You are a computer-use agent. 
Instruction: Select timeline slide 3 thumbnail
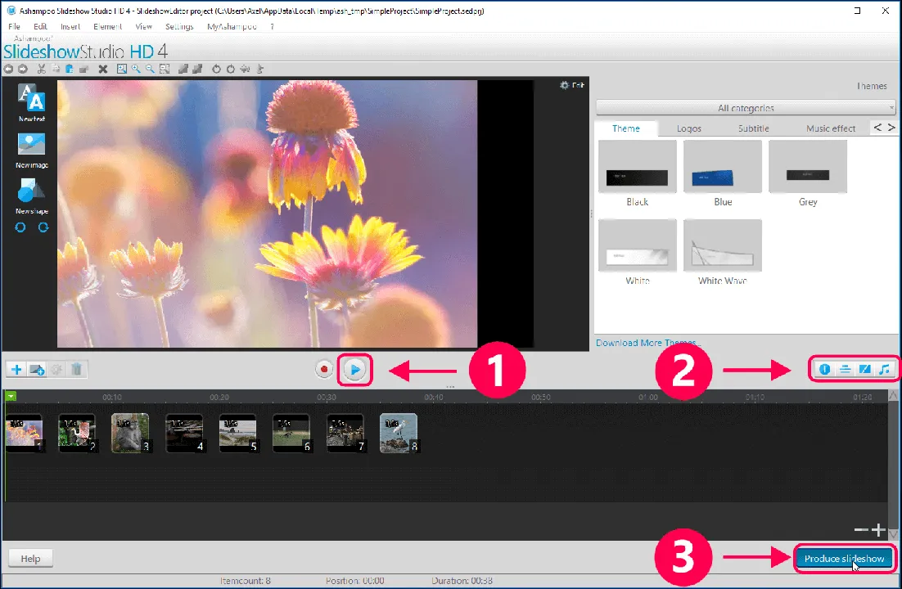pos(130,433)
